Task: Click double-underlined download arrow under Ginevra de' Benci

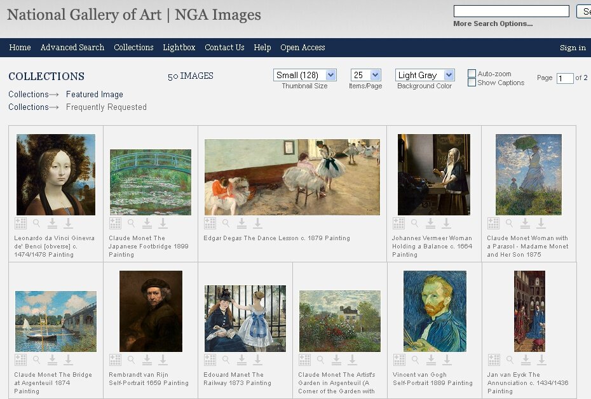Action: coord(52,224)
